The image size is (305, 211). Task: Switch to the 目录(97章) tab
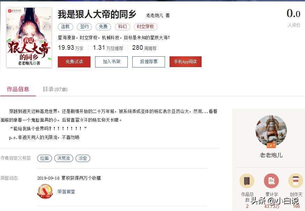coord(55,89)
